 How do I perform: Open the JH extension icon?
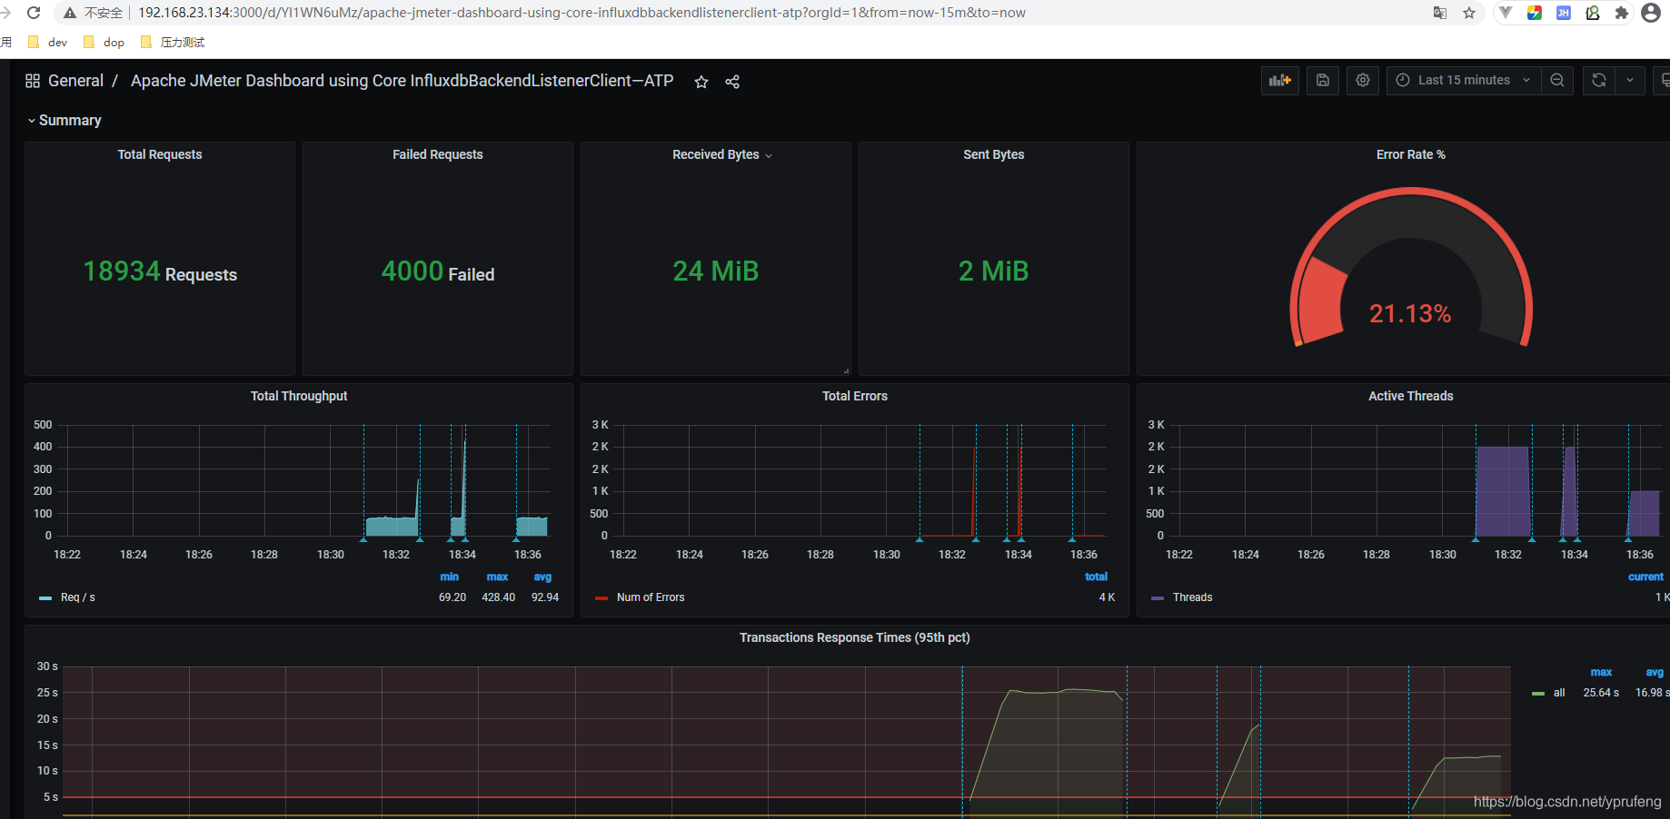pos(1564,13)
